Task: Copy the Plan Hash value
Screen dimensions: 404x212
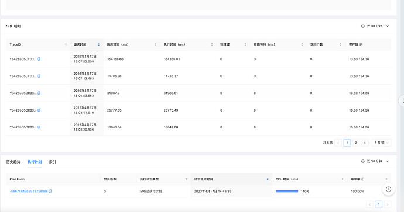Action: [x=50, y=191]
